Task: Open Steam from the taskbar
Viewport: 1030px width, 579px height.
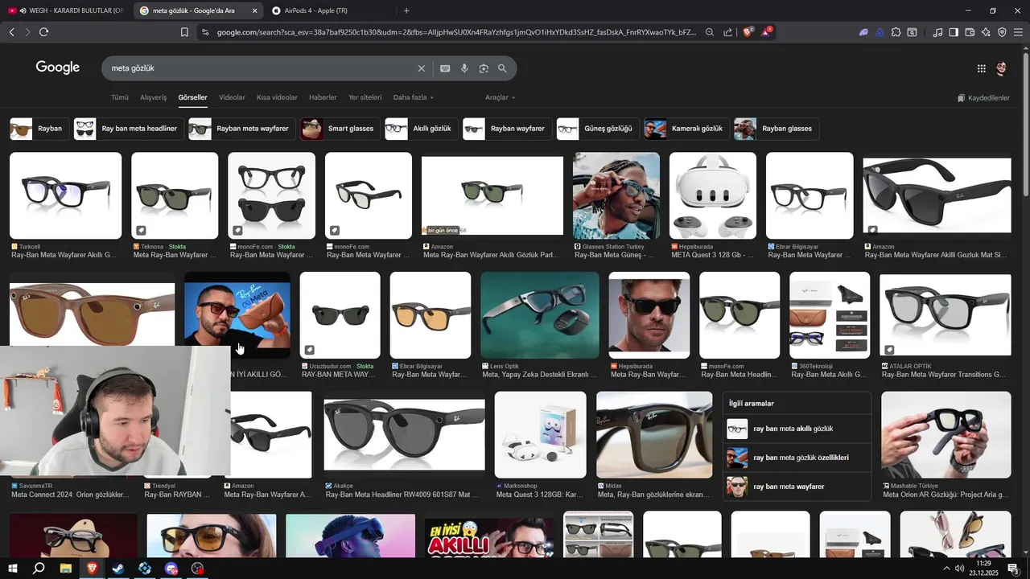Action: tap(118, 569)
